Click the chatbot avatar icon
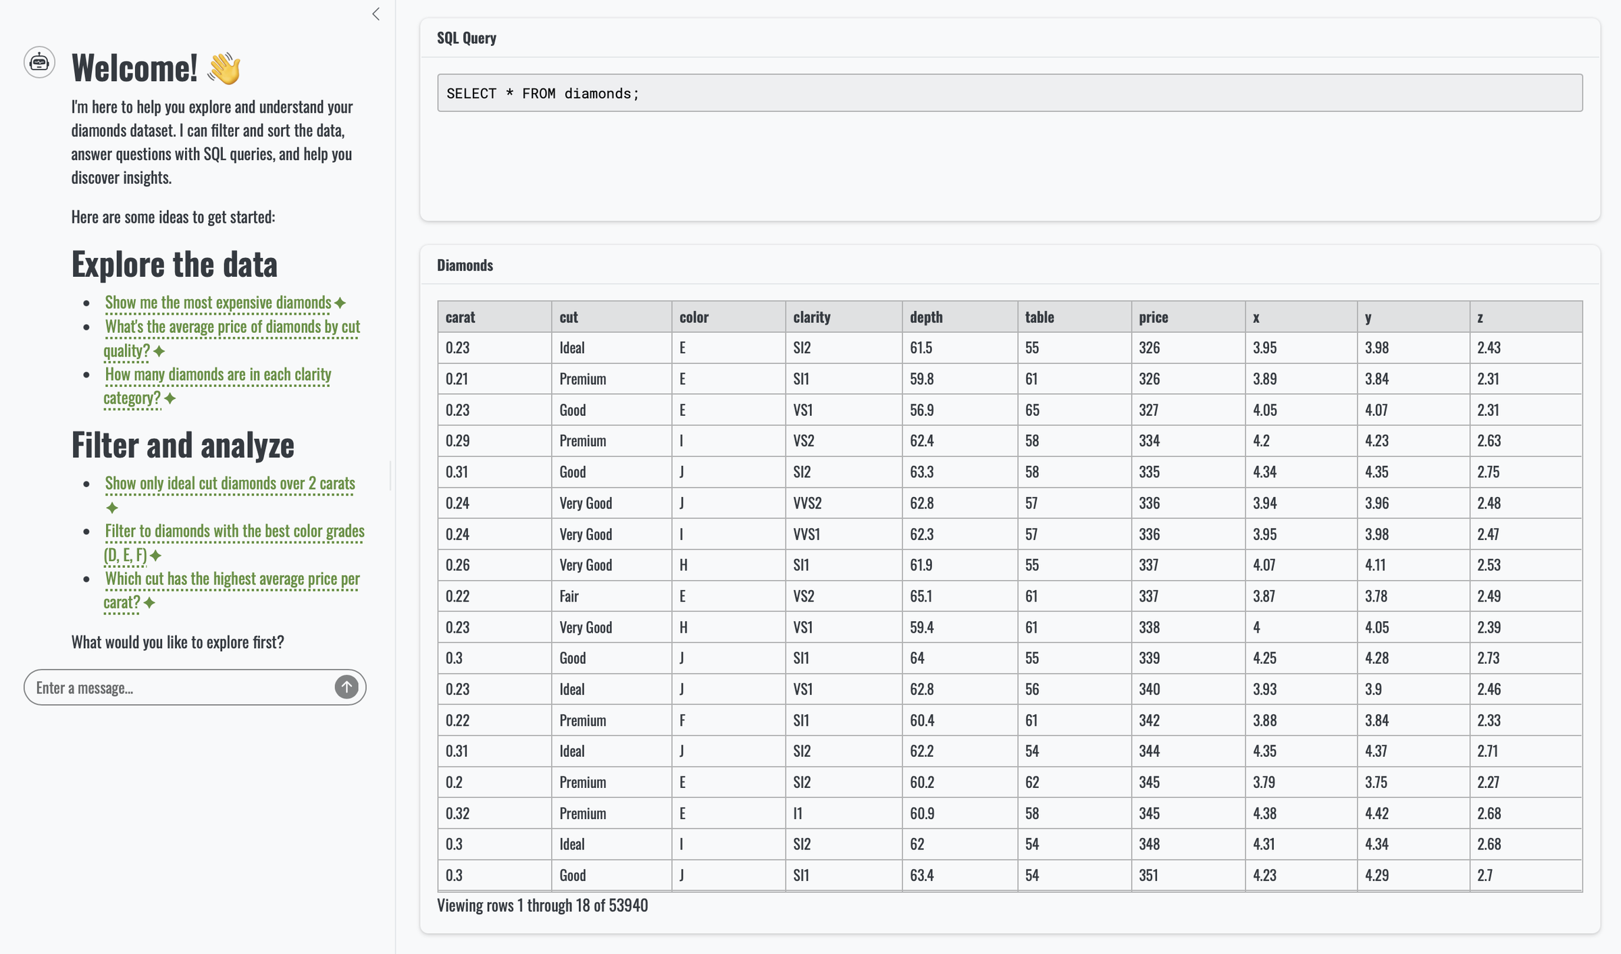Screen dimensions: 1621x954 [39, 63]
